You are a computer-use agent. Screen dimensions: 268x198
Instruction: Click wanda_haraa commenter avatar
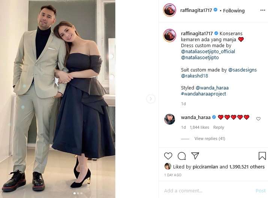point(169,119)
